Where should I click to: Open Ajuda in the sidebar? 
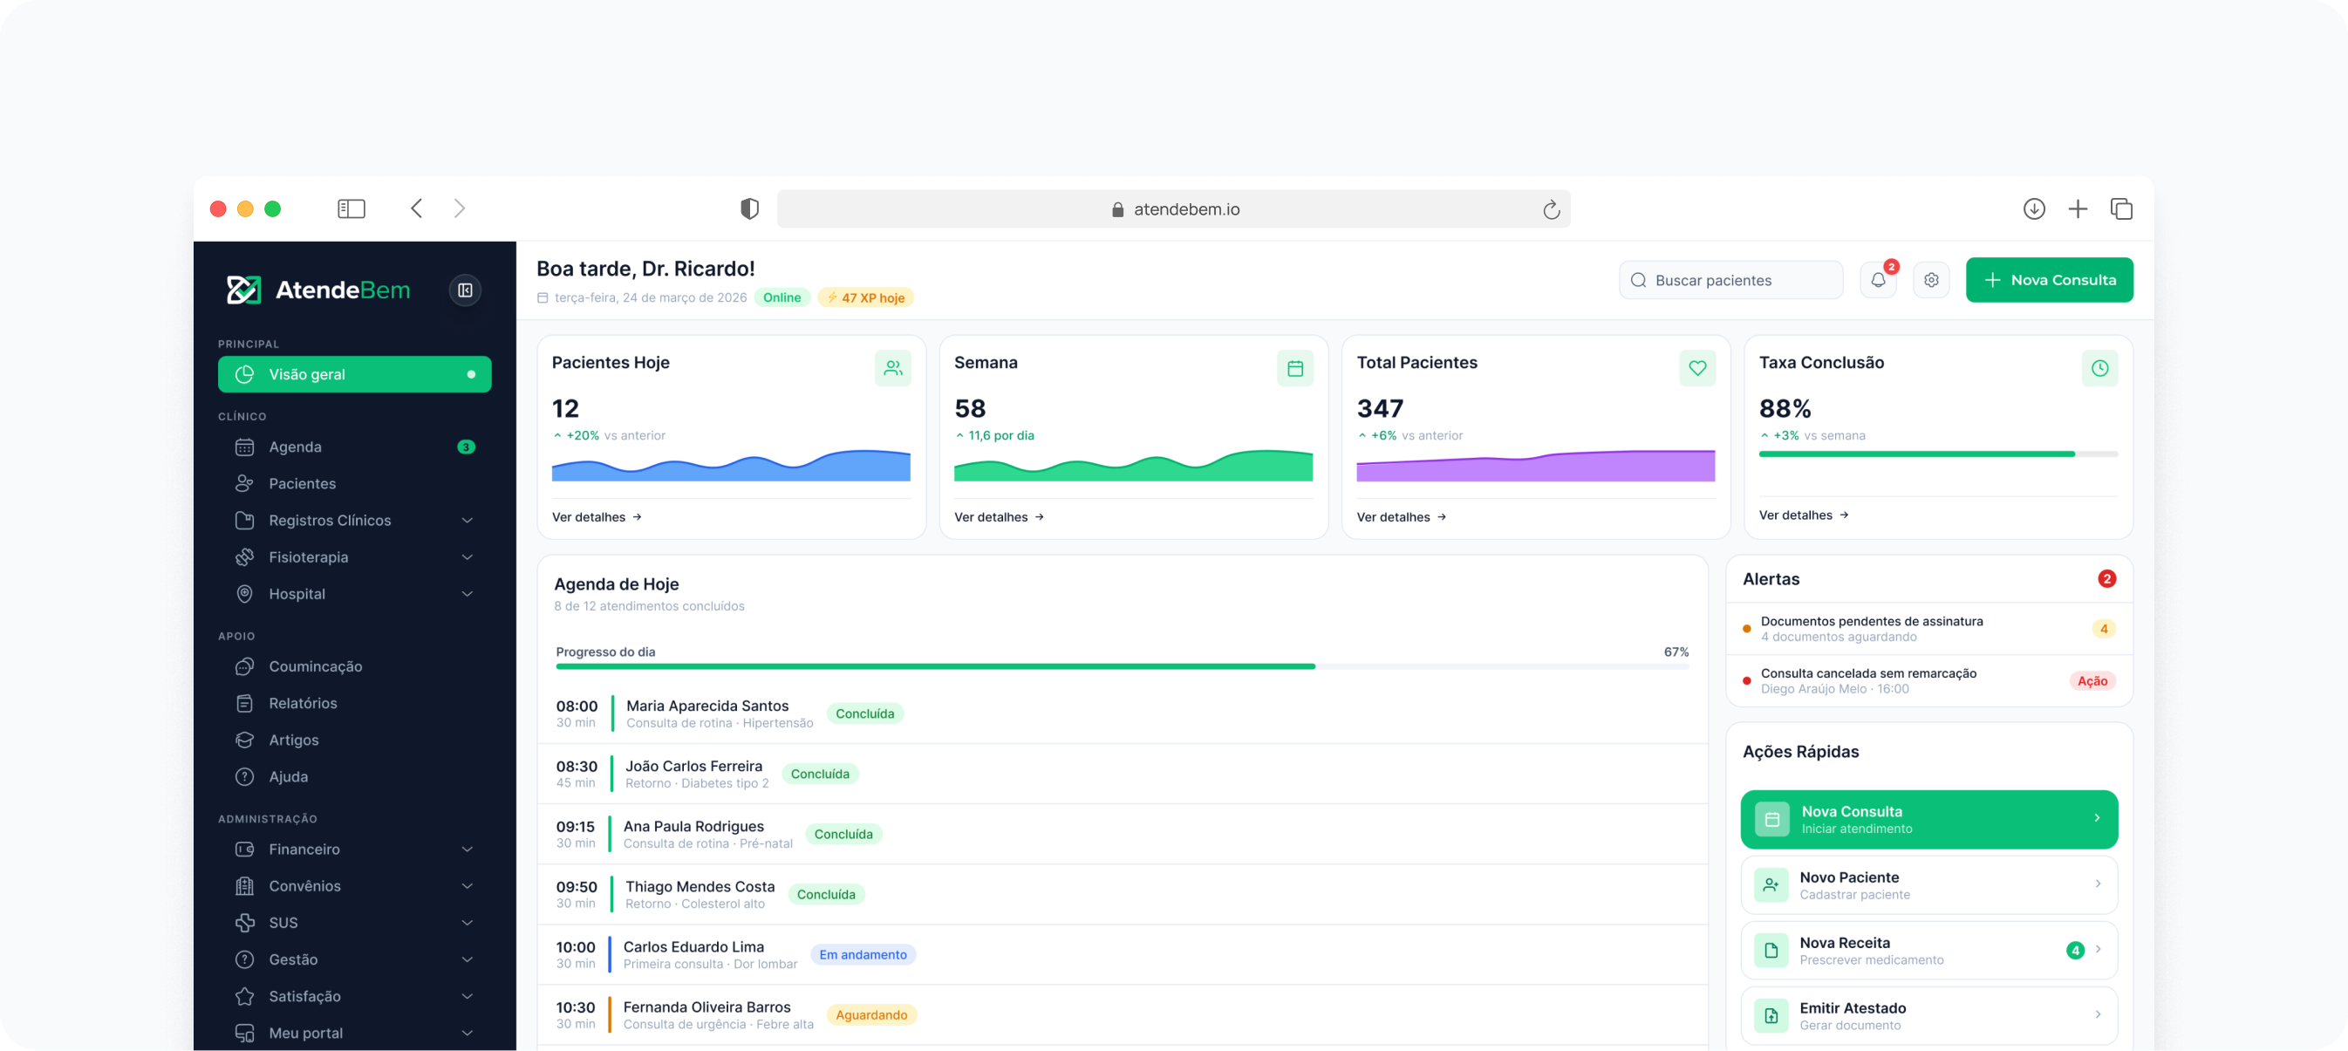click(x=355, y=776)
